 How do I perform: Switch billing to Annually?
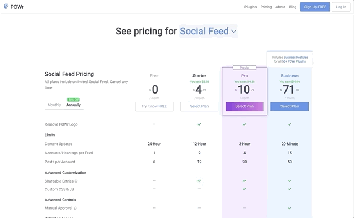(74, 105)
